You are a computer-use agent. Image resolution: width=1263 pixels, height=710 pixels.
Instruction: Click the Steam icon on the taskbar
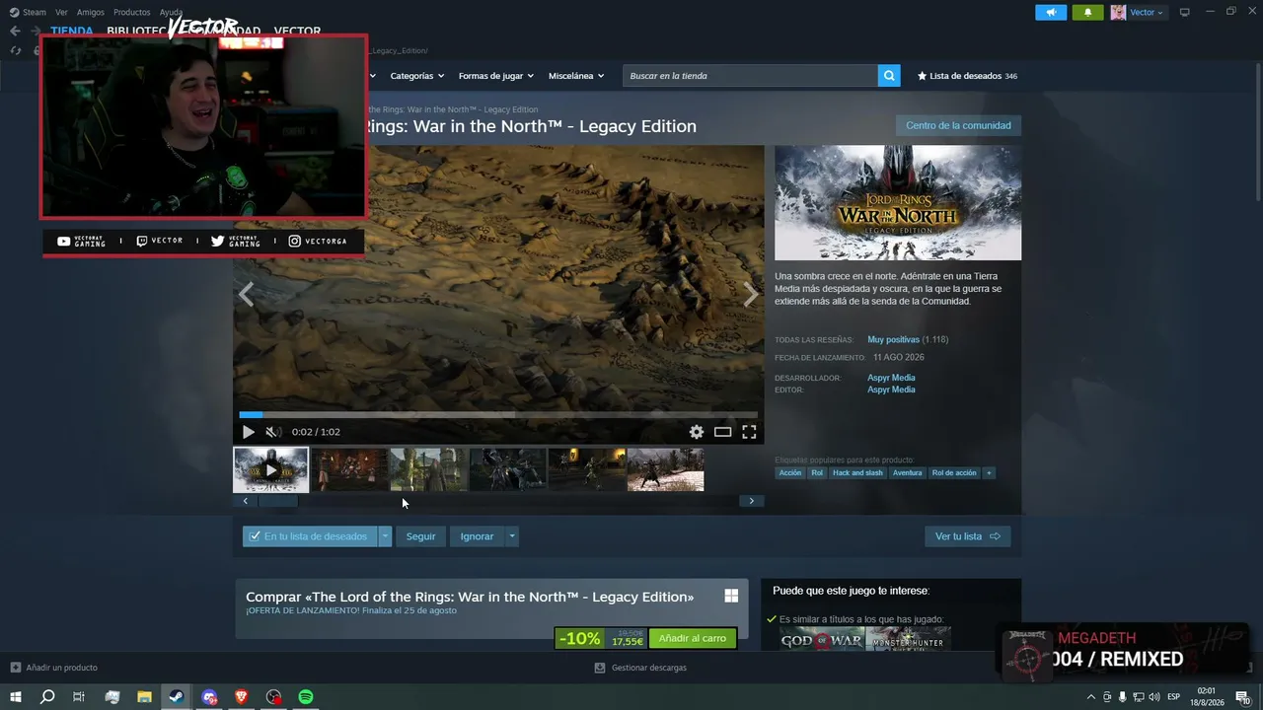(177, 697)
